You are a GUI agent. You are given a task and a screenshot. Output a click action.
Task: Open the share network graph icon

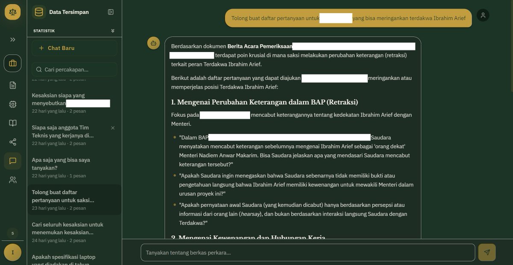point(13,142)
